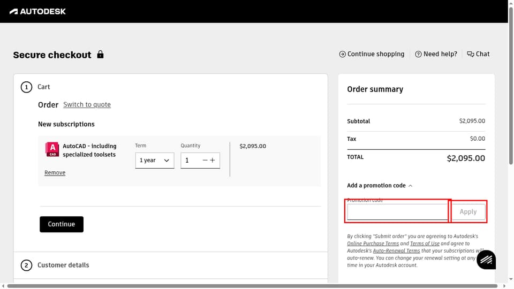Click the Order summary heading
514x289 pixels.
tap(375, 89)
